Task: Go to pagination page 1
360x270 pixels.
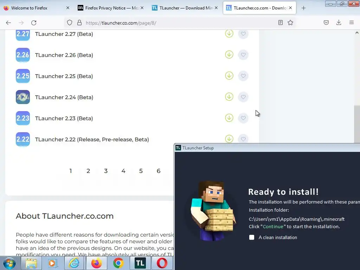Action: click(71, 171)
